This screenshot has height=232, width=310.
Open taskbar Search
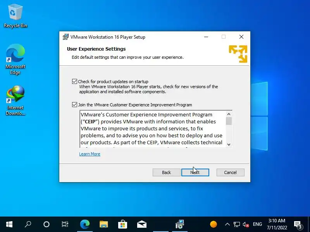point(28,224)
